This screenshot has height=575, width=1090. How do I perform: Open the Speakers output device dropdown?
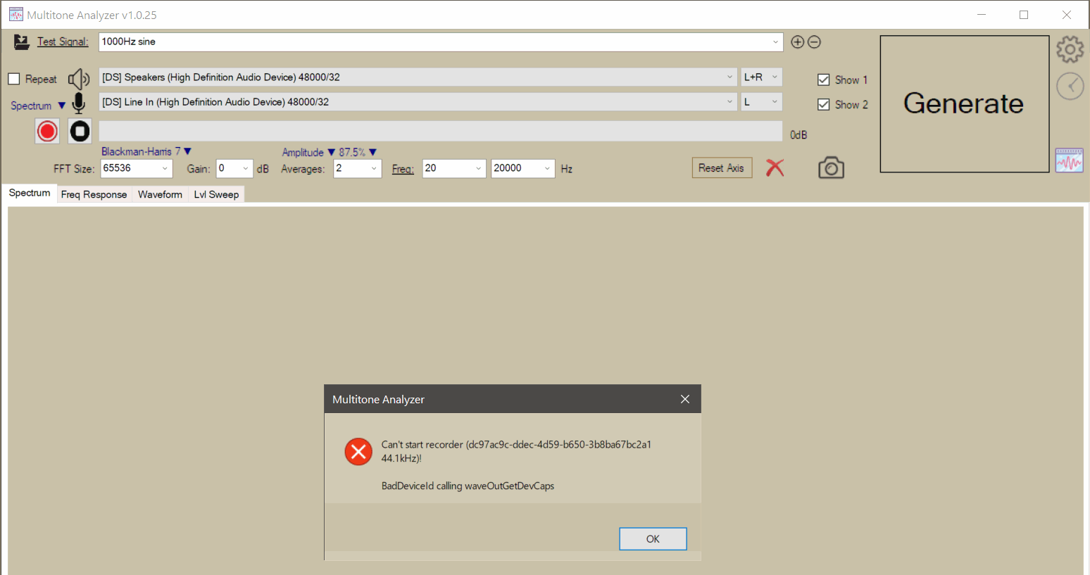pyautogui.click(x=729, y=77)
